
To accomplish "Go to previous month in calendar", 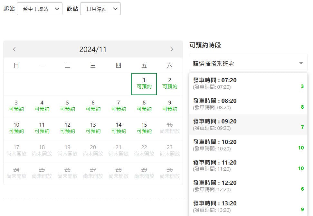I will (14, 49).
